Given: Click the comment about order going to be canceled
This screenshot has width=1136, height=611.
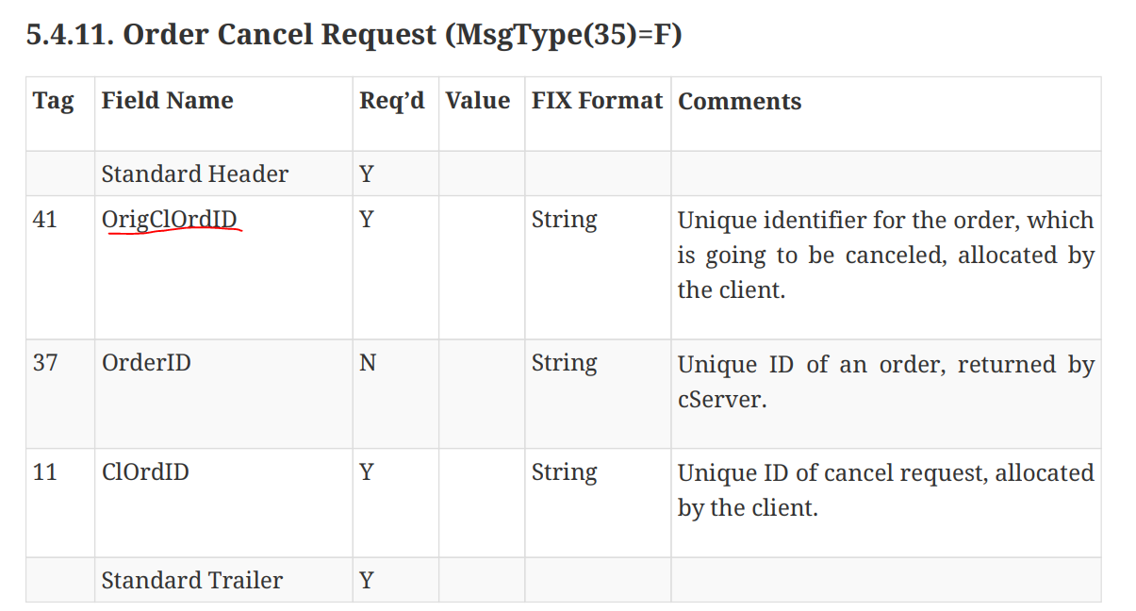Looking at the screenshot, I should 886,255.
